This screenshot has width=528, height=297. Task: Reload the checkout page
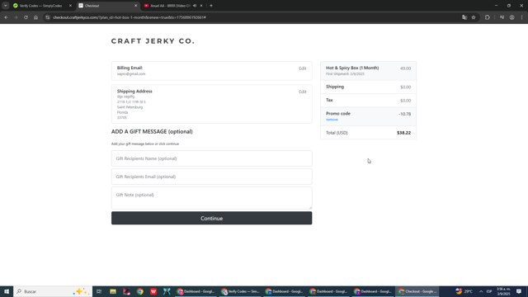26,17
